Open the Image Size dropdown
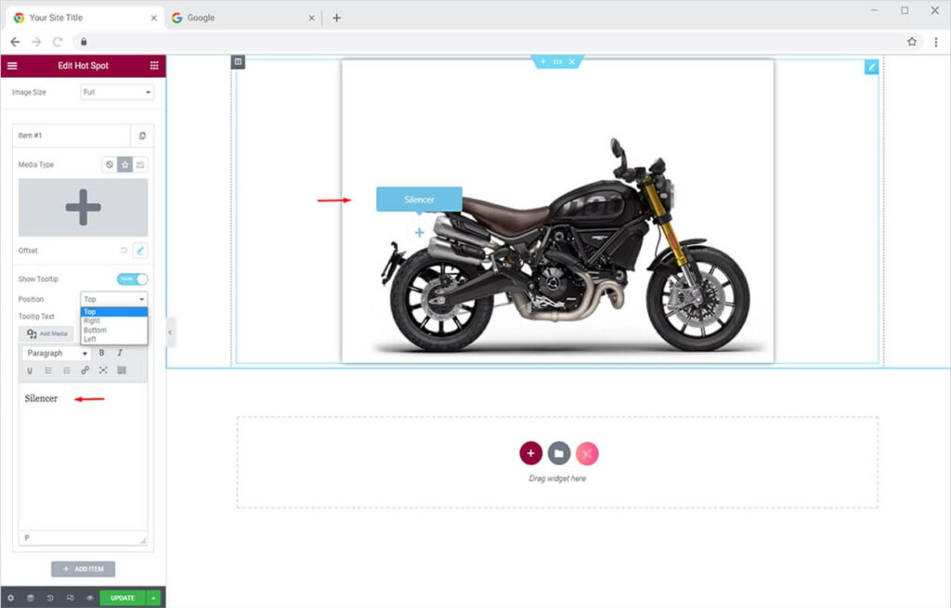Viewport: 951px width, 608px height. [x=117, y=93]
